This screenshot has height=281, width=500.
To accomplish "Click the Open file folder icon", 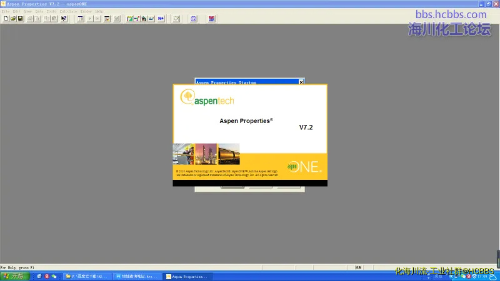I will [x=12, y=19].
